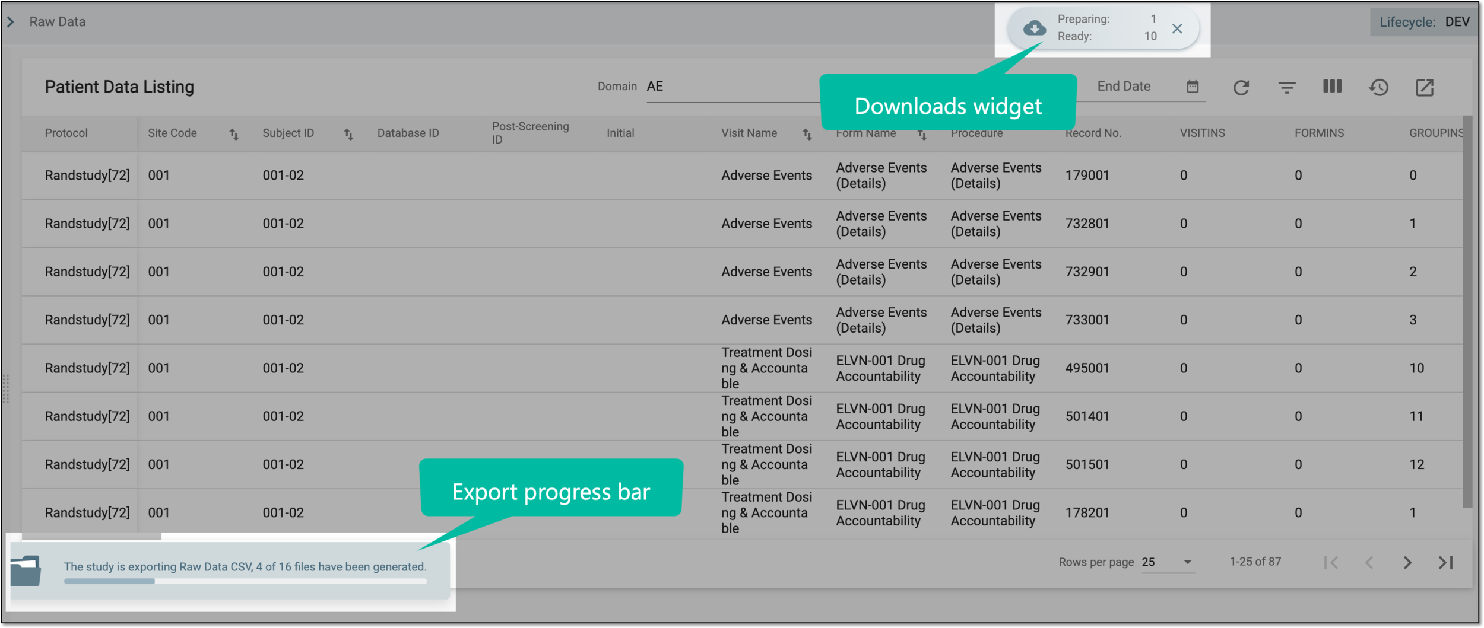Click the export/open in new window icon

pos(1425,88)
